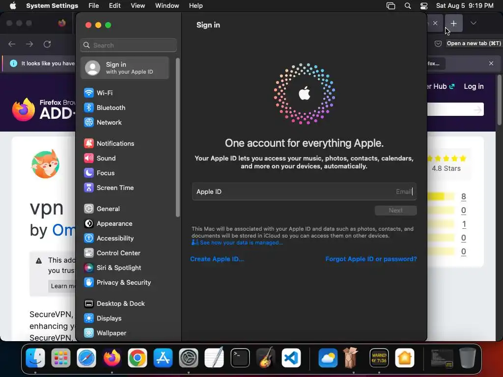Click the Firefox Pocket icon
Screen dimensions: 503x377
tap(438, 44)
